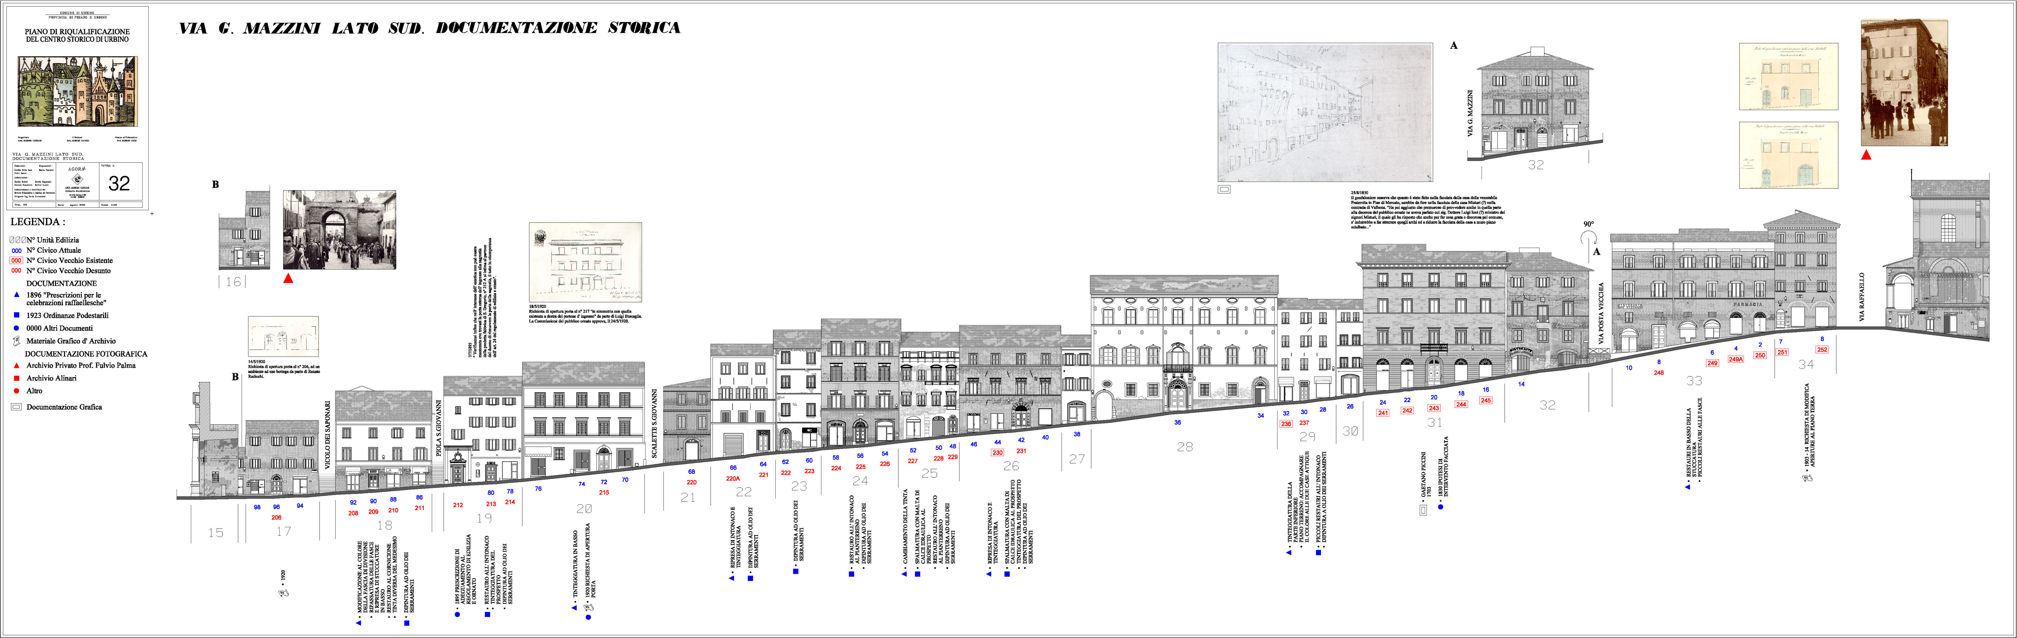Click the blue triangle under Cambiamento della Tinta note

click(x=904, y=574)
